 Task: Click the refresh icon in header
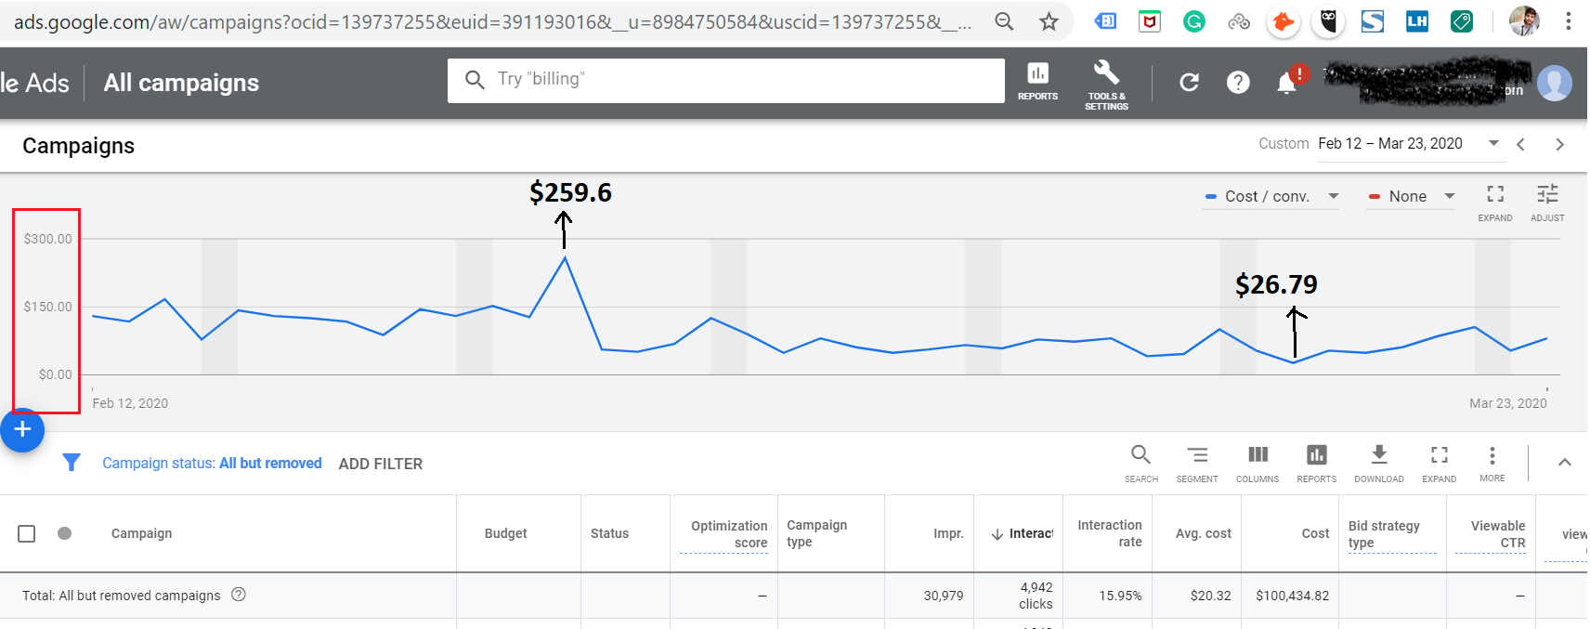[1189, 83]
